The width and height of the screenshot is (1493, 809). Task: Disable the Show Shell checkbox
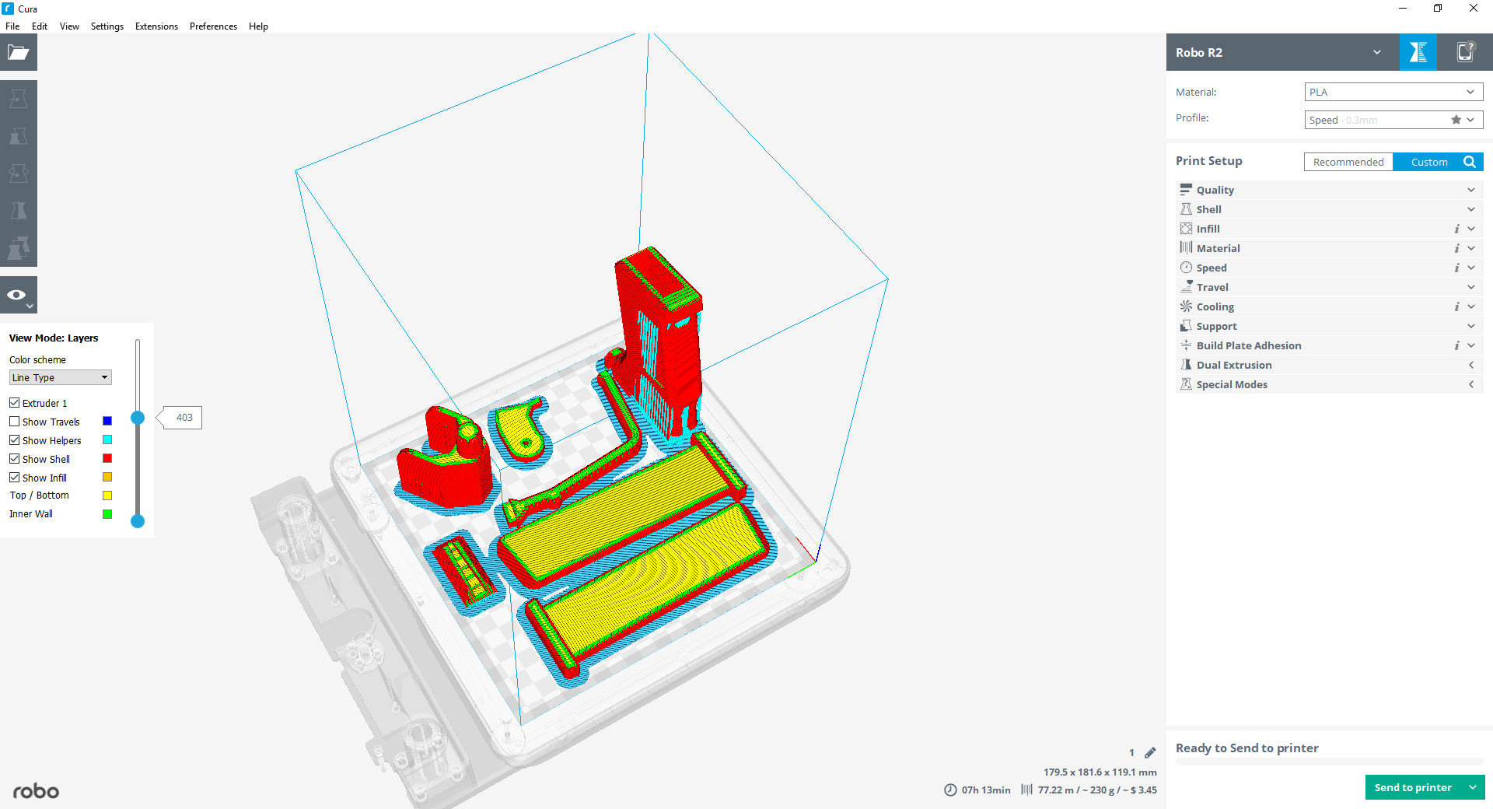pyautogui.click(x=14, y=459)
